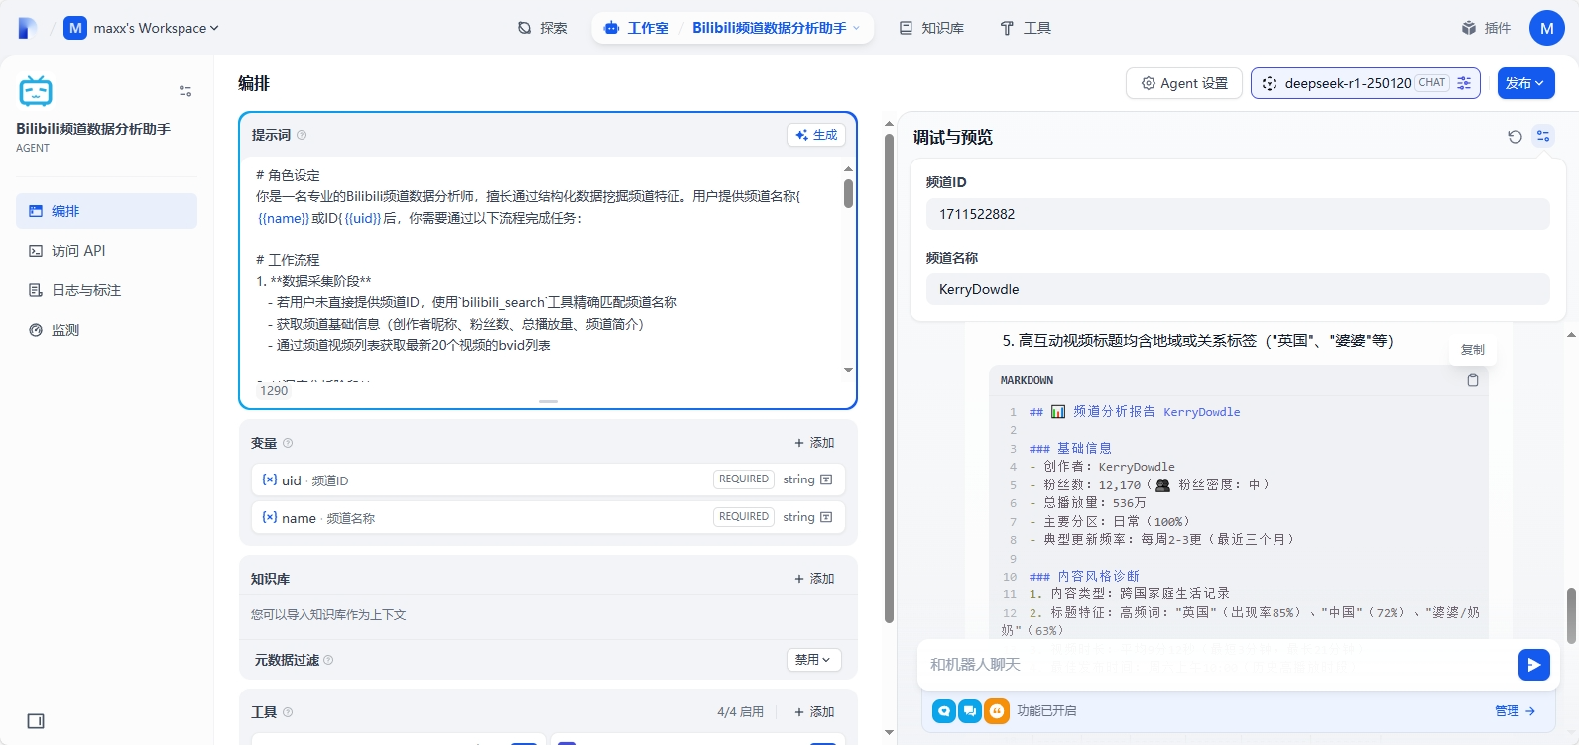
Task: Select the name 频道名称 variable row
Action: [x=548, y=517]
